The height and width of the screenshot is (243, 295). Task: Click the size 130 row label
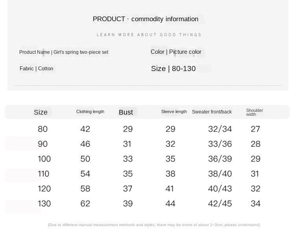(44, 204)
